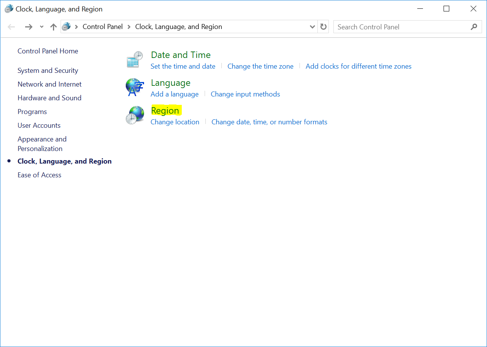Click Change location under Region
The width and height of the screenshot is (487, 347).
(x=175, y=122)
